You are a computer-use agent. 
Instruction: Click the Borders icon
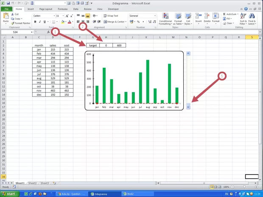(x=54, y=22)
